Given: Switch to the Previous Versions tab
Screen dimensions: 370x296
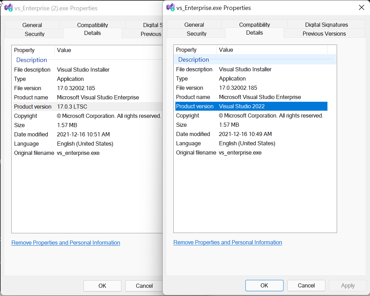Looking at the screenshot, I should 324,33.
